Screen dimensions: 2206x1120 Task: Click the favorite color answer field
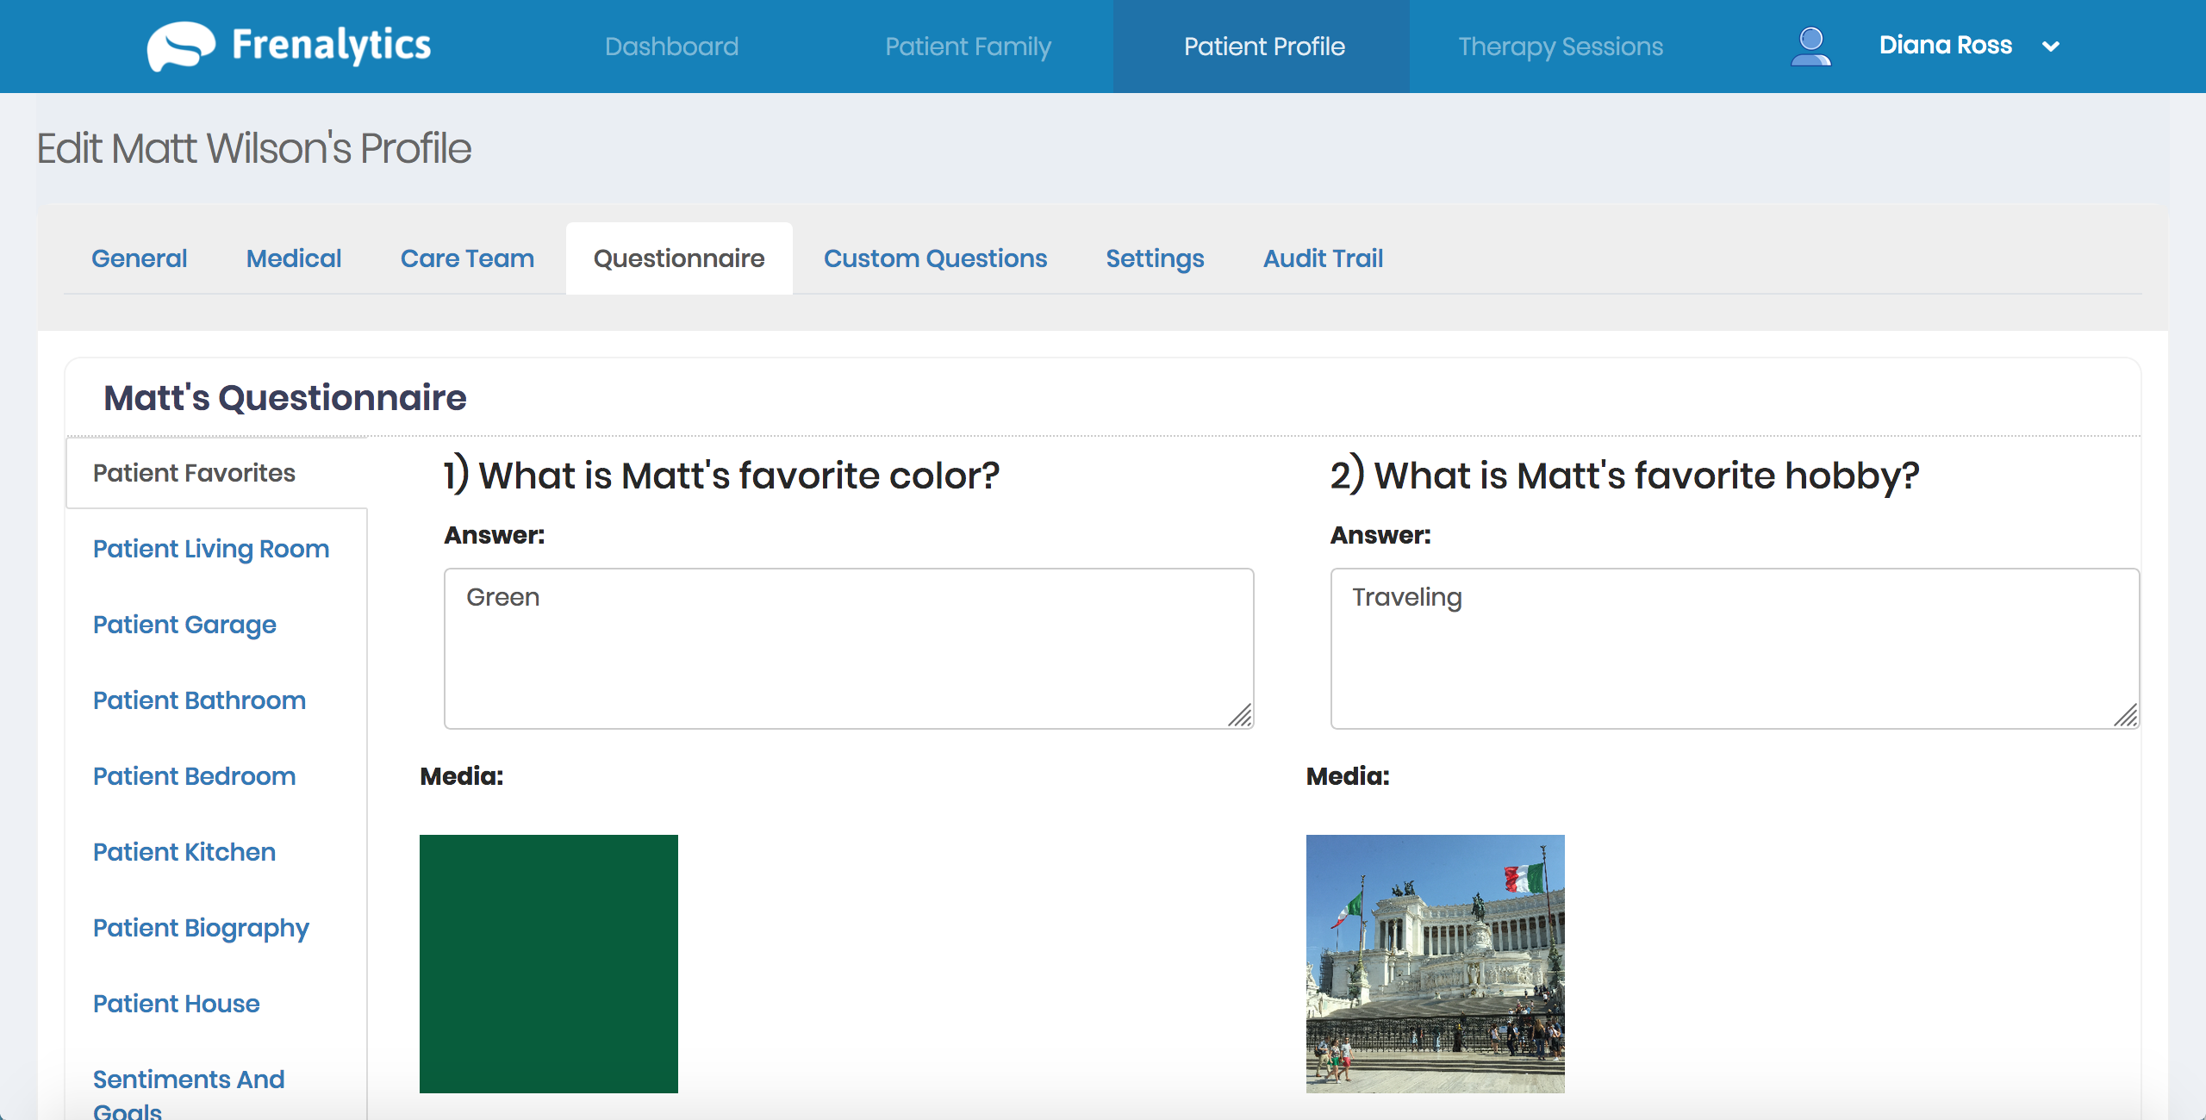(x=848, y=648)
